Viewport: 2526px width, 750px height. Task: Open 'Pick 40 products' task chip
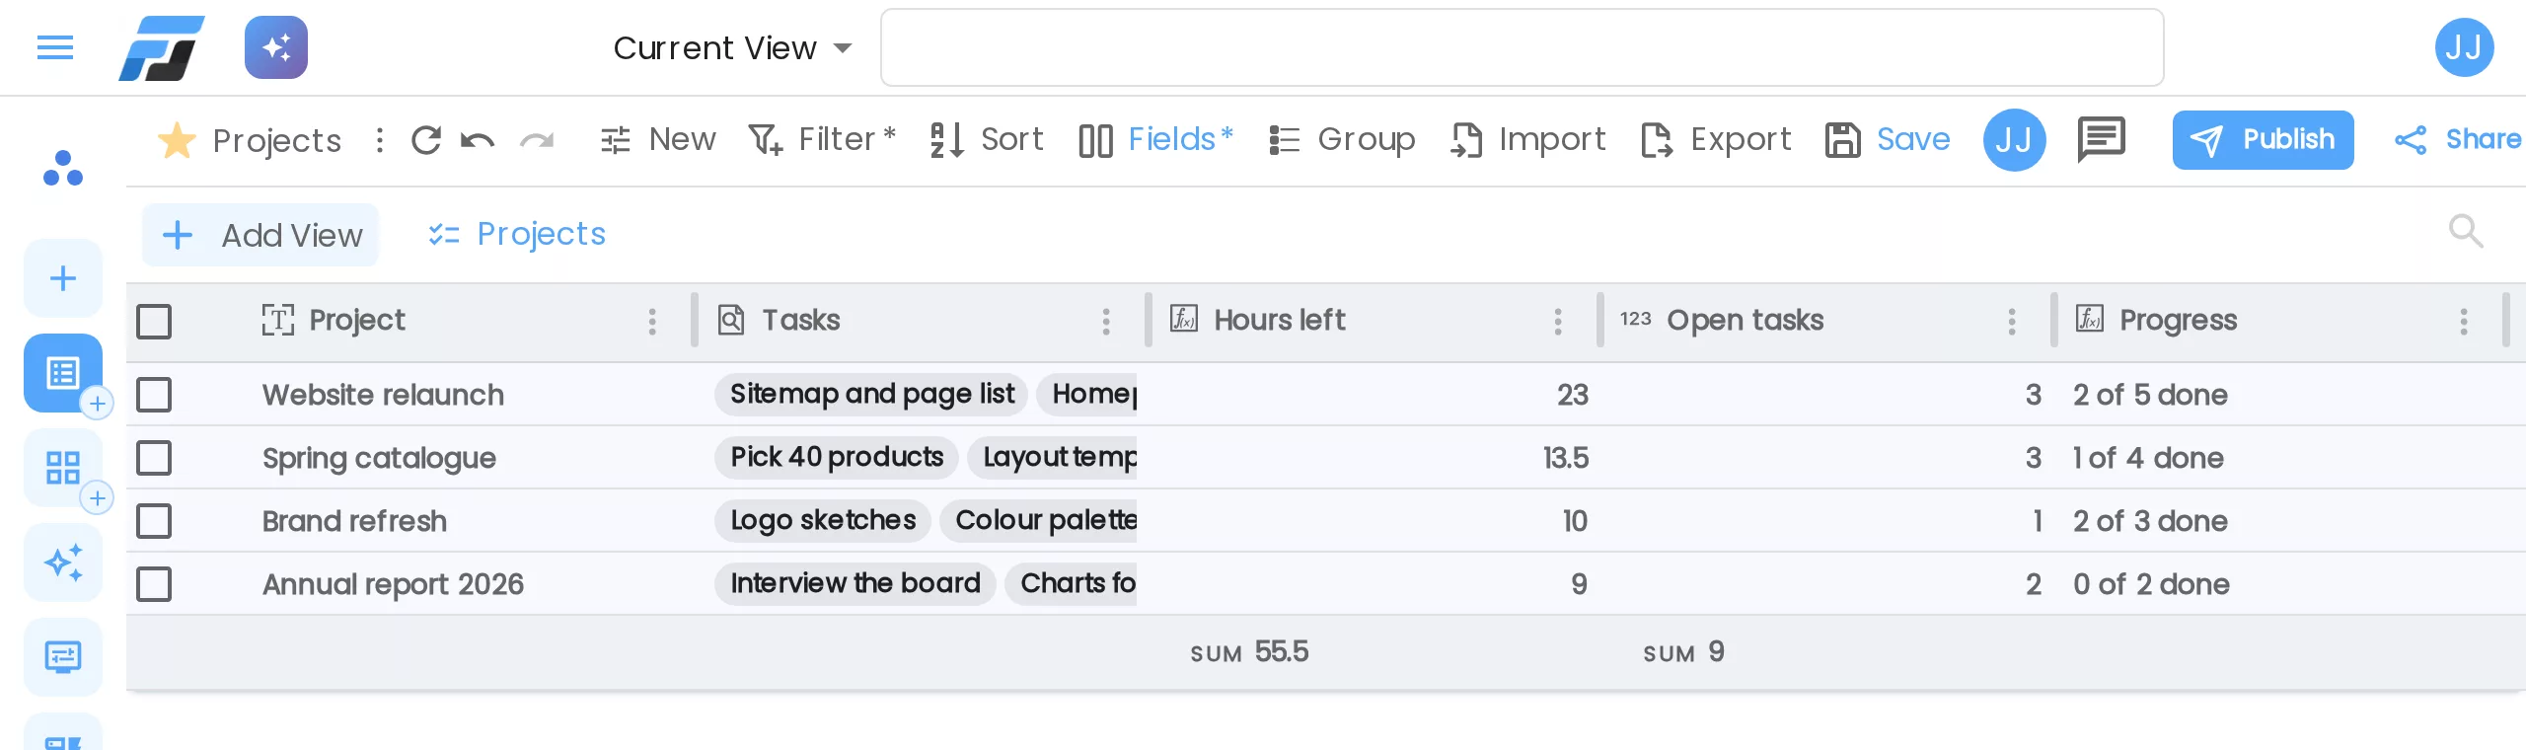pos(837,457)
